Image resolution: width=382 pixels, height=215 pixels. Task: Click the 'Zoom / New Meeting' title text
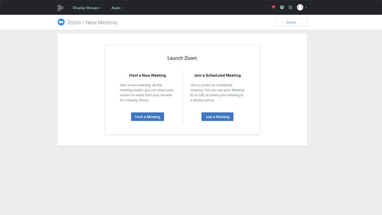(x=92, y=22)
